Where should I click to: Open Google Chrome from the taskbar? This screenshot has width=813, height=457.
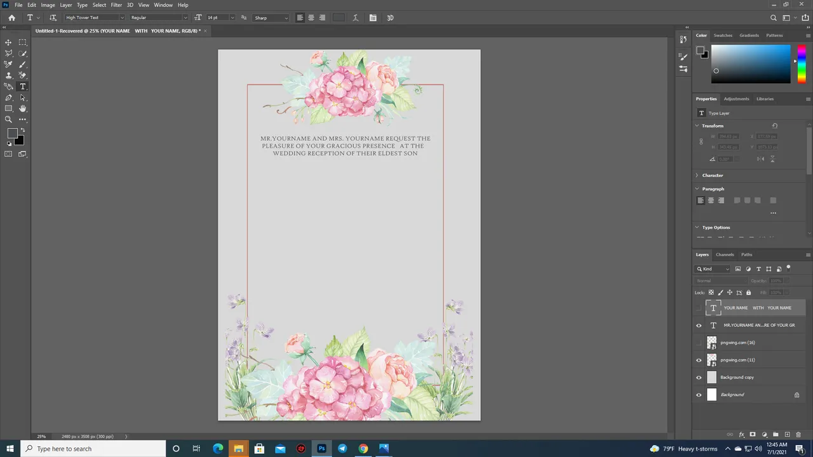(363, 449)
